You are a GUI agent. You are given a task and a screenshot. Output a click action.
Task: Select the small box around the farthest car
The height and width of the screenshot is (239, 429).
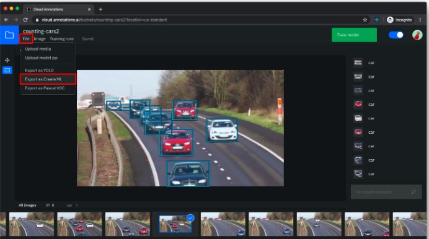pos(113,105)
